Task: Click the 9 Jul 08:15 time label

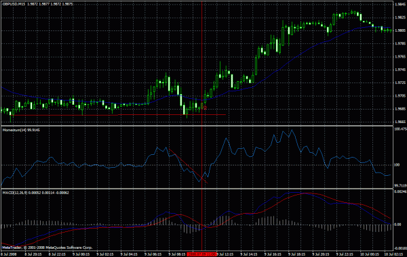Action: pos(177,254)
